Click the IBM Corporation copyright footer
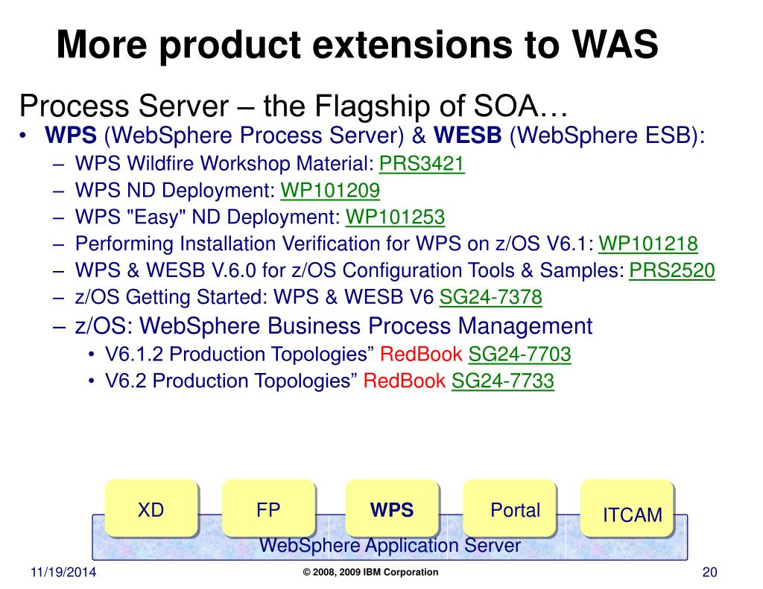 point(370,573)
